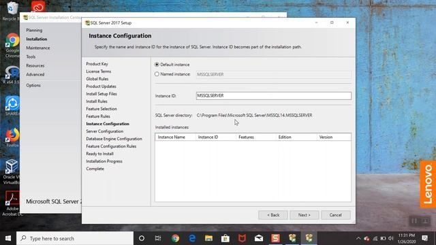The image size is (436, 245).
Task: Click Feature Rules step in setup list
Action: pos(98,116)
